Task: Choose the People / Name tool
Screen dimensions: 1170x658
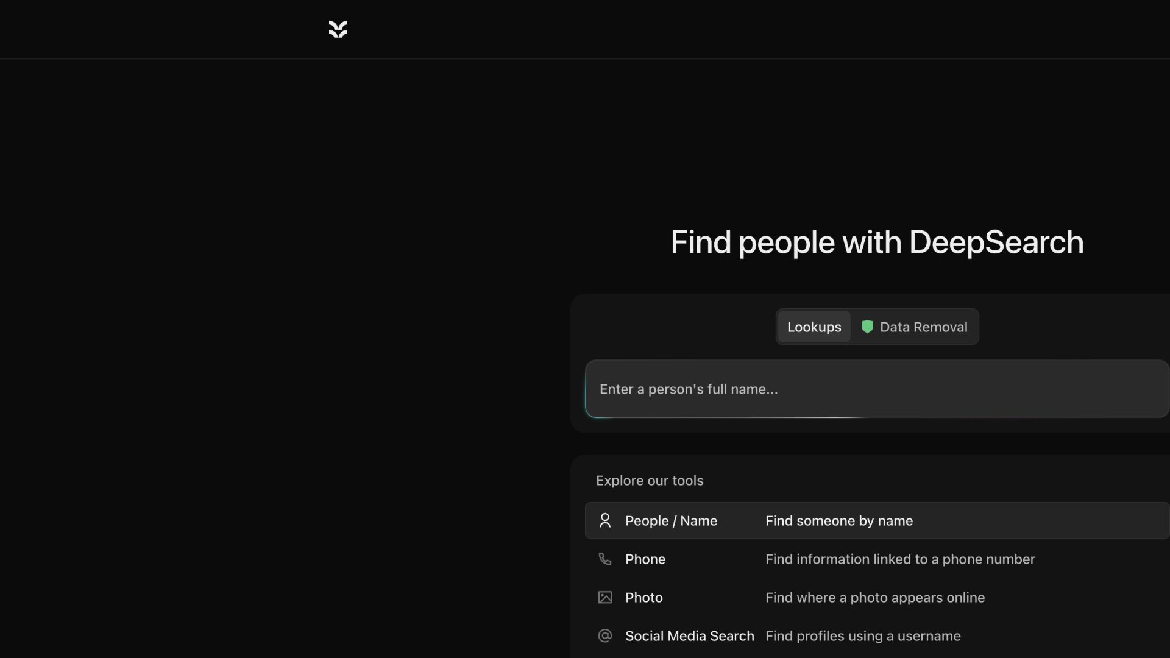Action: 877,521
